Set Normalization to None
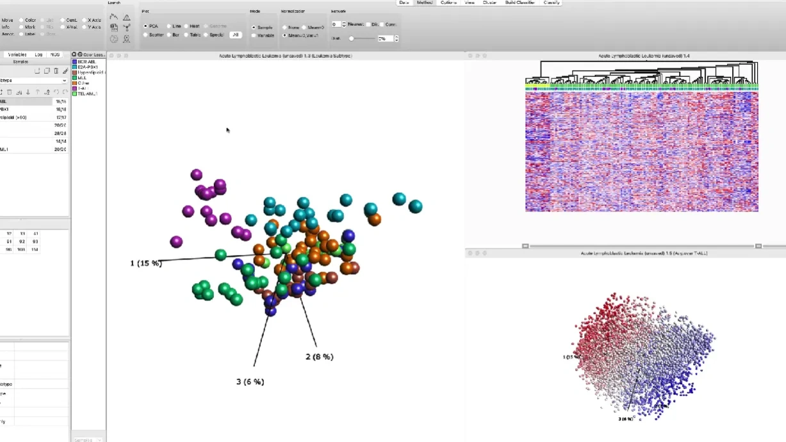786x442 pixels. coord(284,27)
